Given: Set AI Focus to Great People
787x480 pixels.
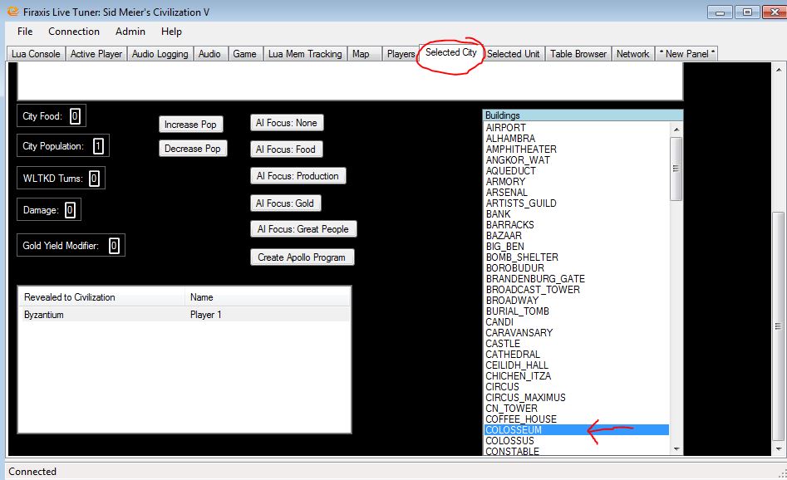Looking at the screenshot, I should (303, 229).
